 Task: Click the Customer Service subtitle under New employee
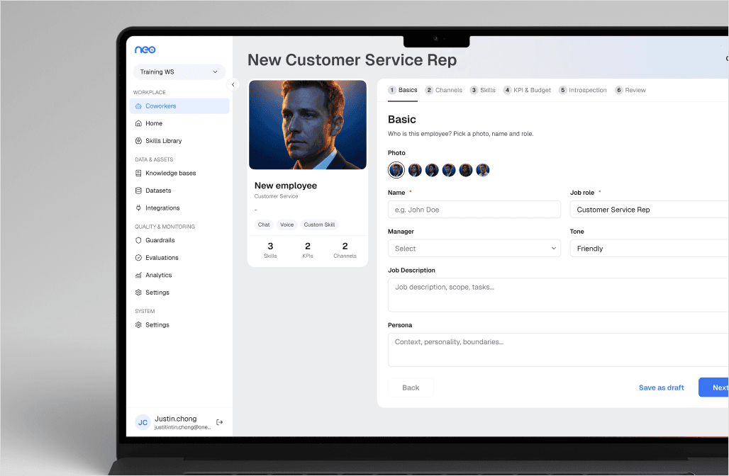276,196
